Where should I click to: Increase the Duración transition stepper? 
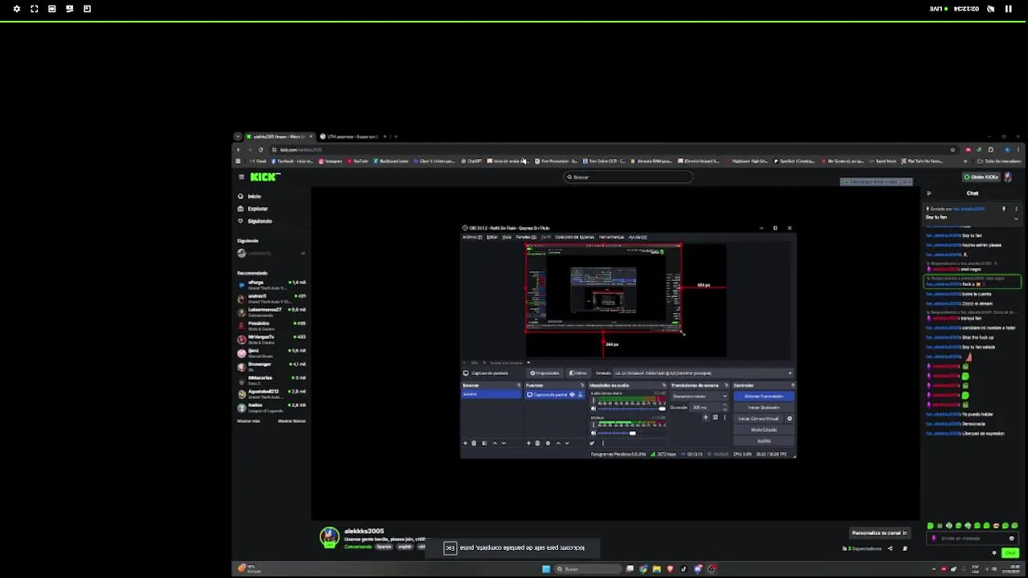[x=724, y=405]
